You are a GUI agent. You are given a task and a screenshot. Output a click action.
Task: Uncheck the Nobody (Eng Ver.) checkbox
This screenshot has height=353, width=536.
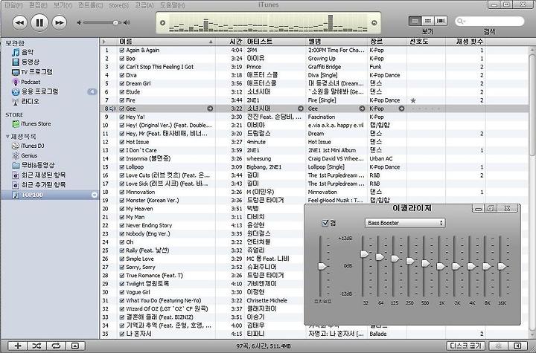pyautogui.click(x=121, y=234)
